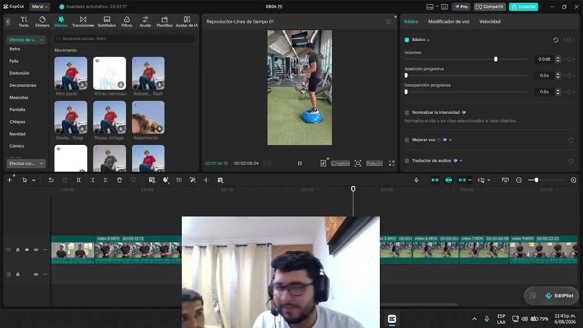Viewport: 583px width, 328px height.
Task: Enable the Mejorar voz checkbox
Action: pos(407,140)
